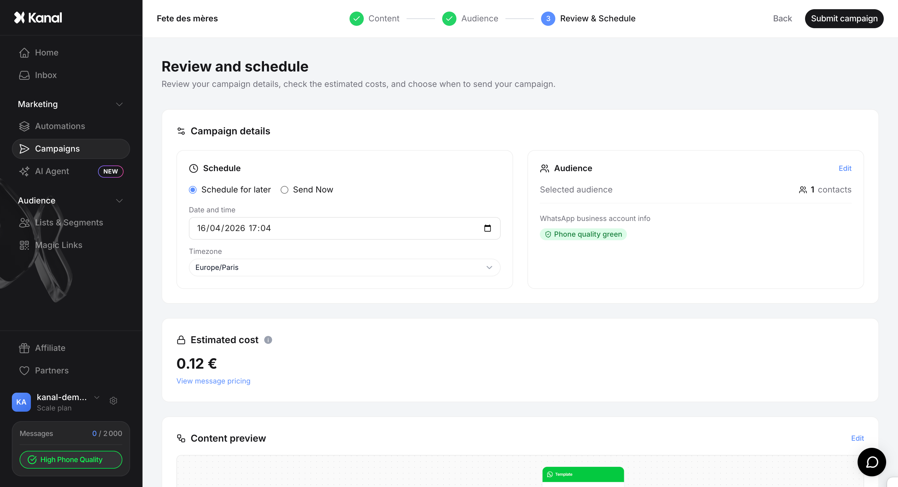This screenshot has height=487, width=898.
Task: Click the Estimated cost info icon
Action: (268, 340)
